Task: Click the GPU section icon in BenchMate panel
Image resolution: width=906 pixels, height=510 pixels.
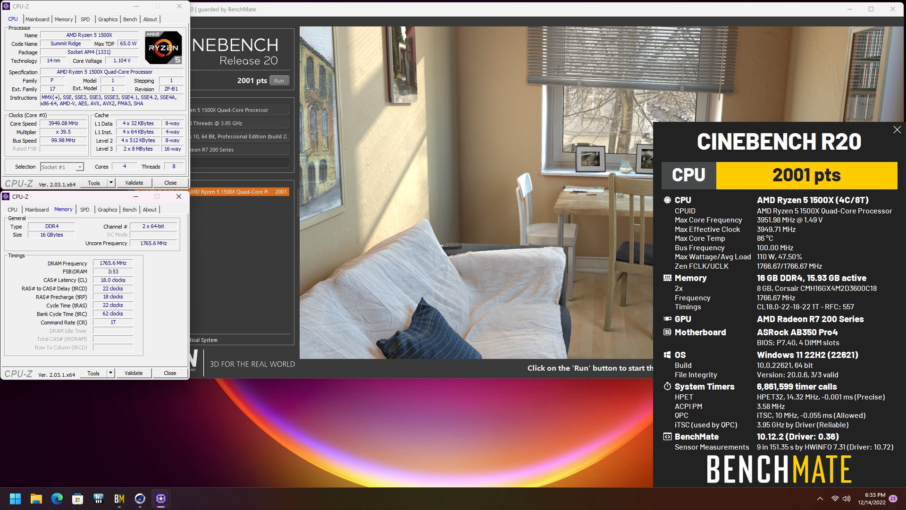Action: point(667,319)
